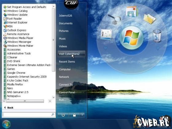
Task: Open Jcberry526 user folder
Action: (x=65, y=16)
